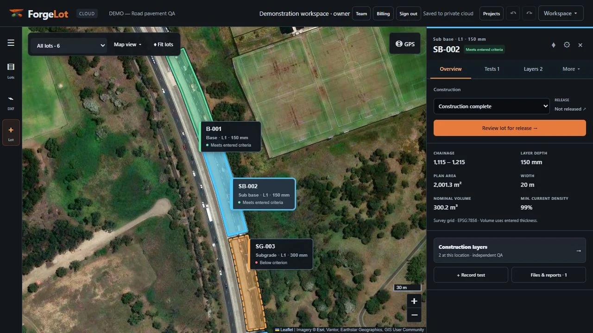Click the nominal volume value 300.2 m³
The width and height of the screenshot is (593, 333).
(x=446, y=207)
